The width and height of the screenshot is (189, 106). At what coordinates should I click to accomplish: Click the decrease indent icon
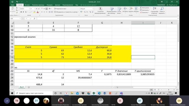(x=50, y=12)
